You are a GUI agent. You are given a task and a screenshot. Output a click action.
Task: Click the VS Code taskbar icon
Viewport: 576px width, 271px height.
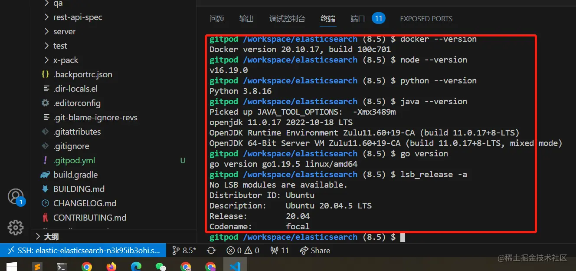[x=235, y=265]
